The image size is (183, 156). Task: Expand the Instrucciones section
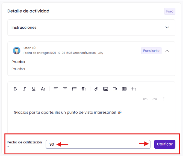[x=167, y=28]
